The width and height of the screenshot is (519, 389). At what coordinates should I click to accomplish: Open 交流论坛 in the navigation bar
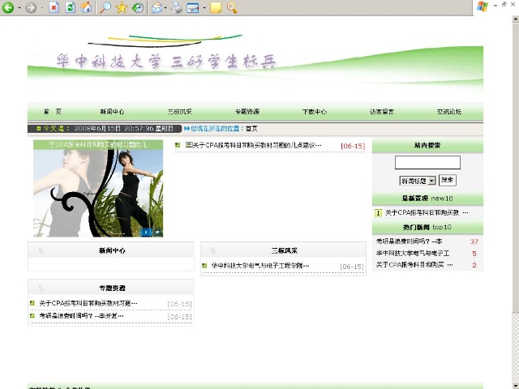click(448, 112)
